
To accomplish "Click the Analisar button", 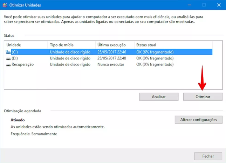I will [159, 97].
